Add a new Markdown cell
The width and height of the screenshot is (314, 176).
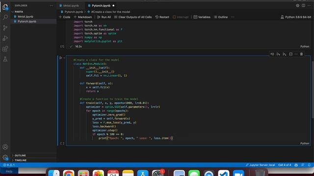[x=83, y=17]
